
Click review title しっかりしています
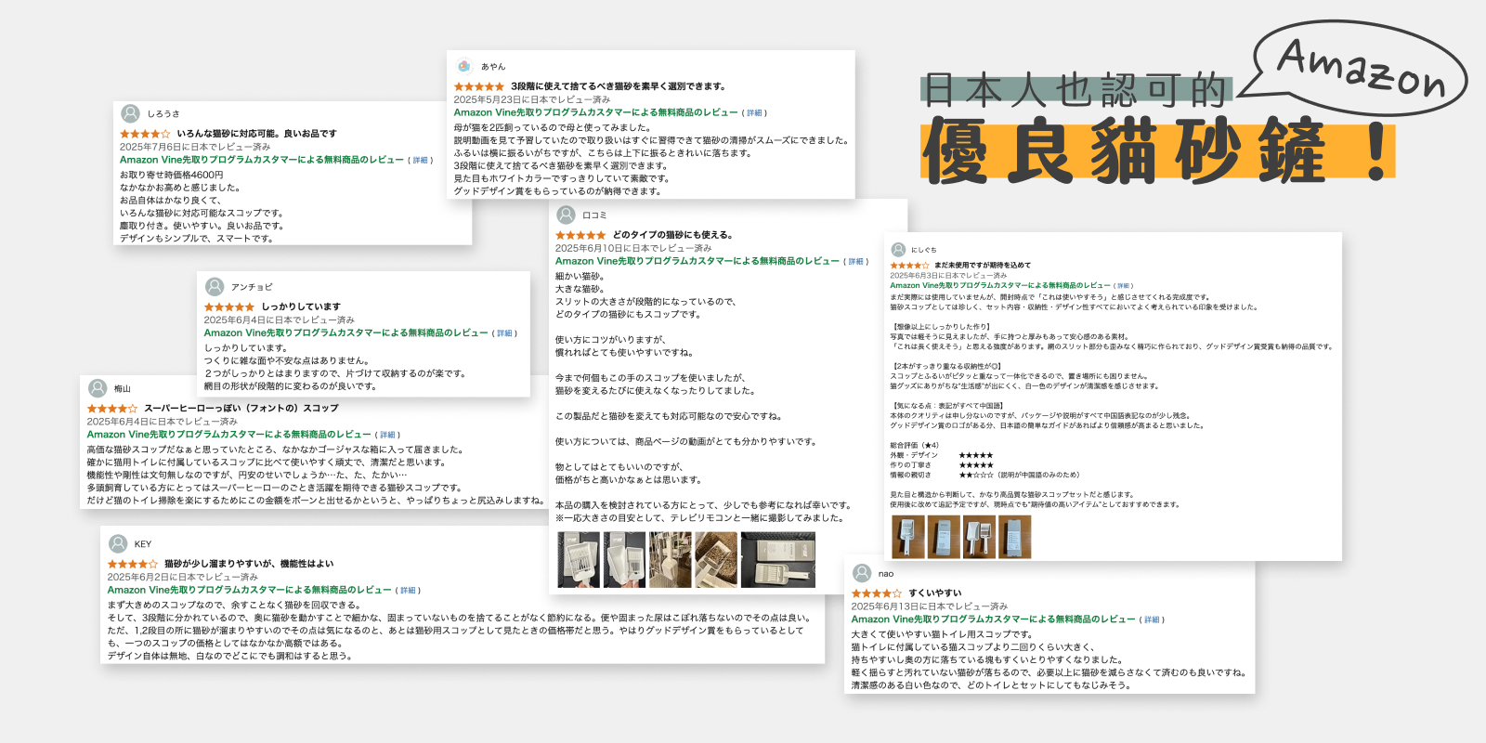point(301,306)
